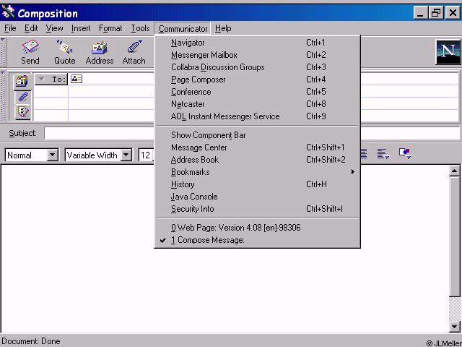Open the Format menu
Image resolution: width=462 pixels, height=347 pixels.
tap(110, 28)
